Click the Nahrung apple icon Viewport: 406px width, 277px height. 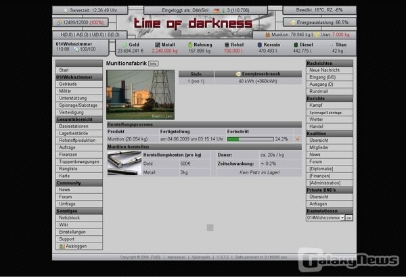(189, 45)
